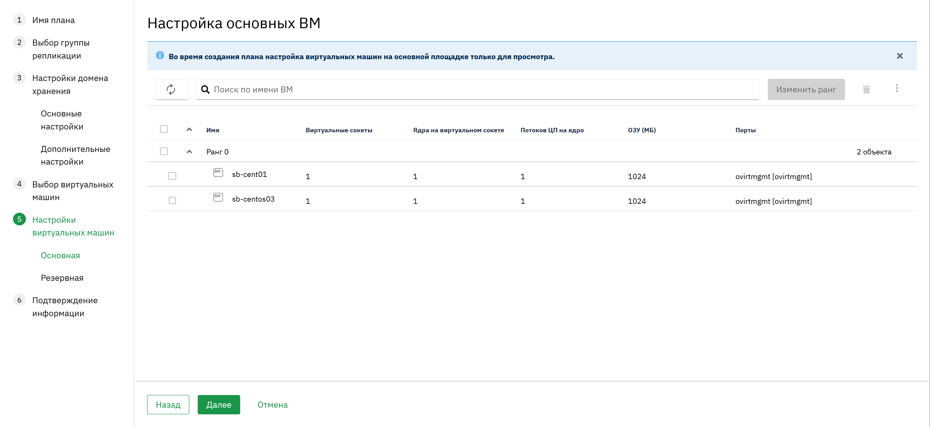
Task: Click the ovirtmgmt port of sb-cent01
Action: 774,176
